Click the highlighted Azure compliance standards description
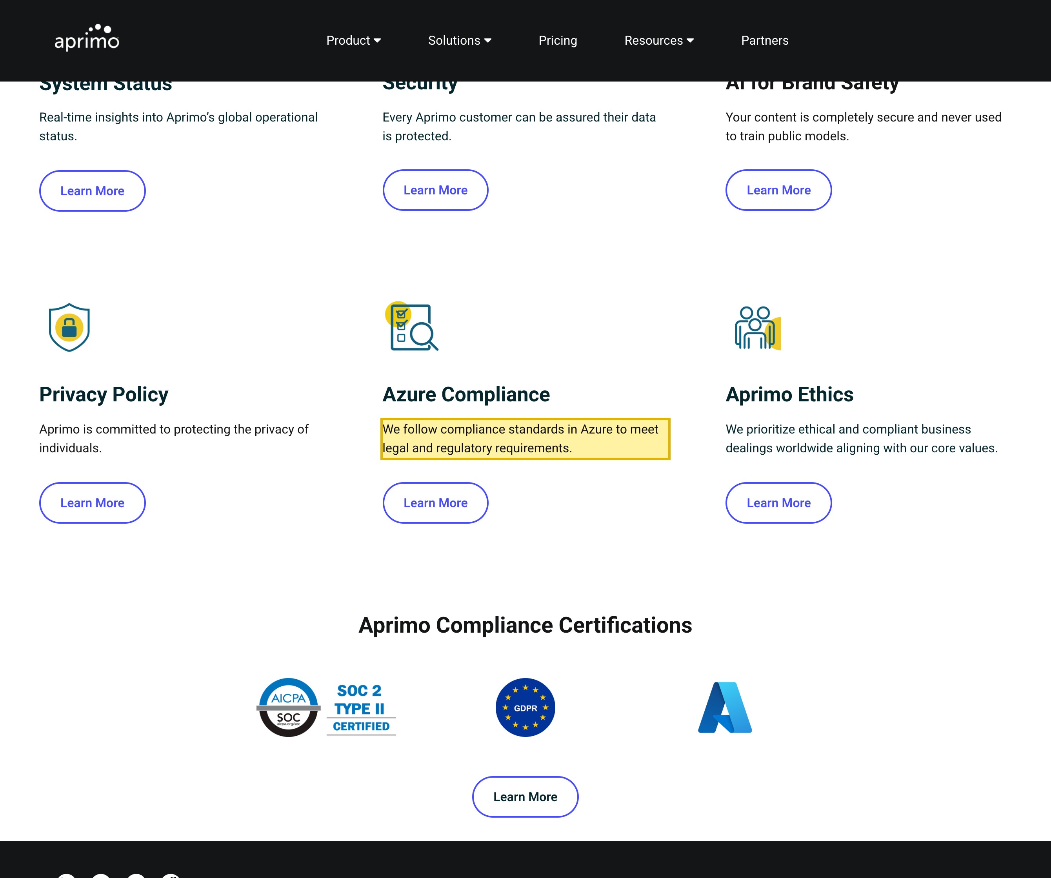 525,439
